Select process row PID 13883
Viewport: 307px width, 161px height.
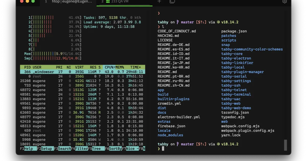click(x=83, y=99)
